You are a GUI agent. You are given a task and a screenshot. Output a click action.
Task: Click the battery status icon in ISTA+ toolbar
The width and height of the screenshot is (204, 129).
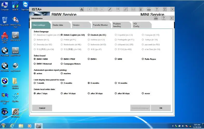141,9
